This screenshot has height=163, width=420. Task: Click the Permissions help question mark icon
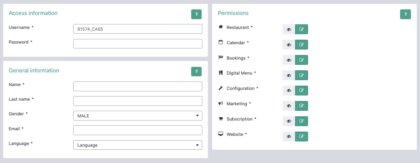(405, 14)
